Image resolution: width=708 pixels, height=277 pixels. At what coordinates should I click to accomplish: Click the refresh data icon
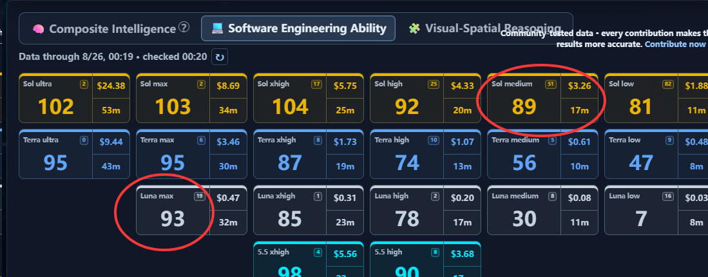(220, 57)
